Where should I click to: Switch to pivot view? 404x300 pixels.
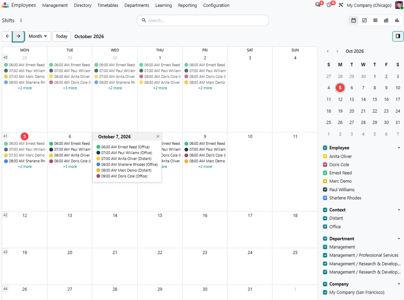386,20
